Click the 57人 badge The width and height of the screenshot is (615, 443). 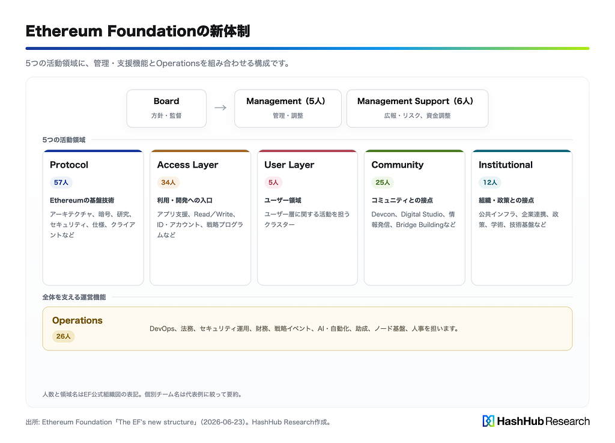point(61,183)
